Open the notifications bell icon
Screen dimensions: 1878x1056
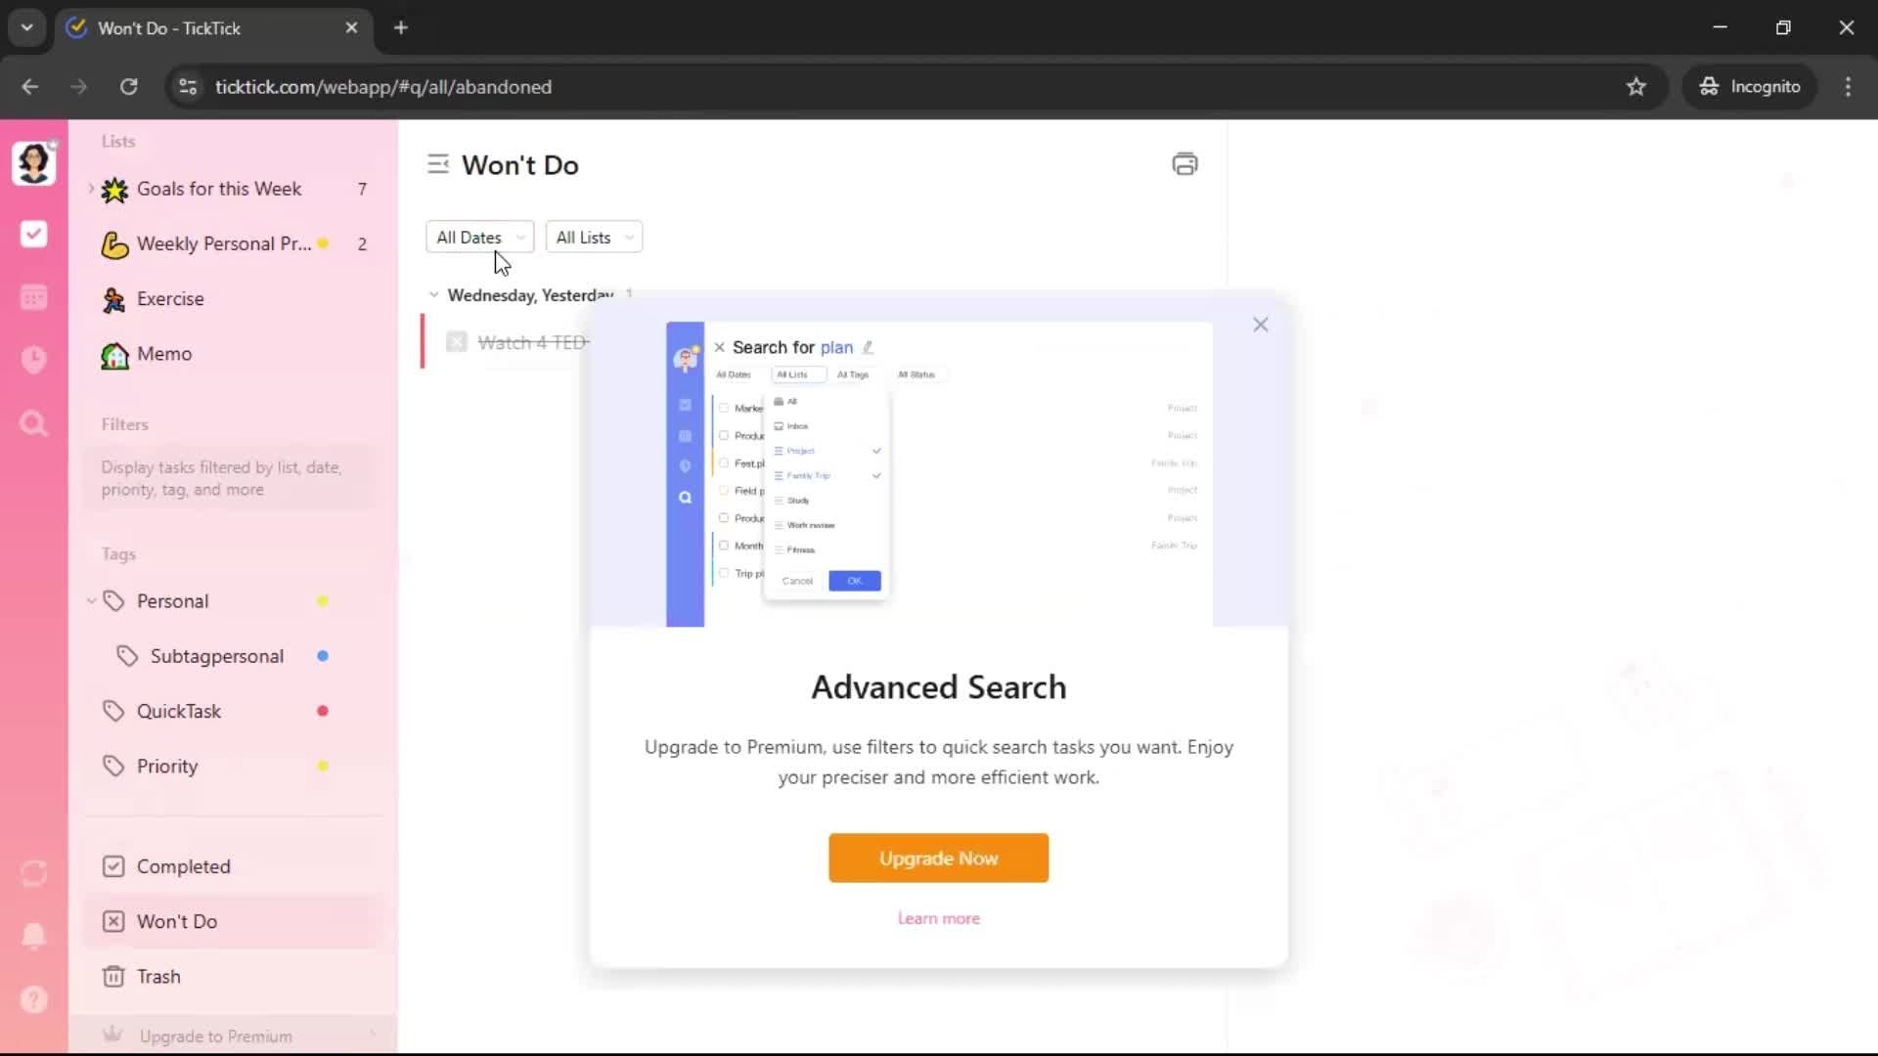point(33,936)
